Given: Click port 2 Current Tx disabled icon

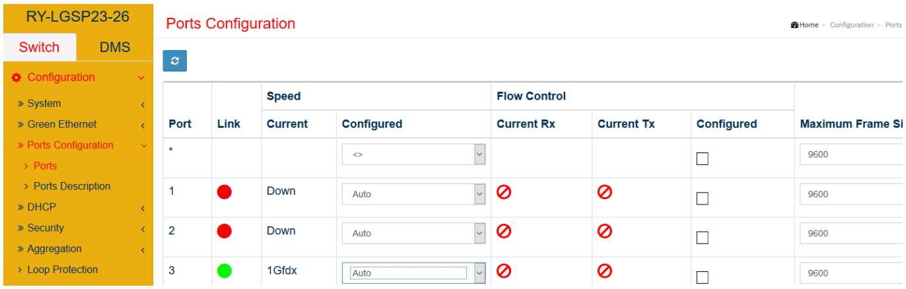Looking at the screenshot, I should pos(604,231).
